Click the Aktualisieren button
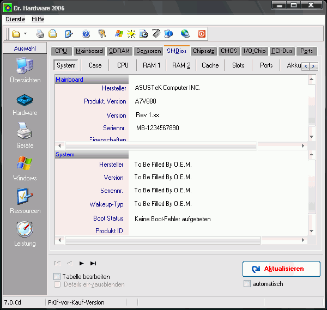The width and height of the screenshot is (327, 310). point(281,269)
